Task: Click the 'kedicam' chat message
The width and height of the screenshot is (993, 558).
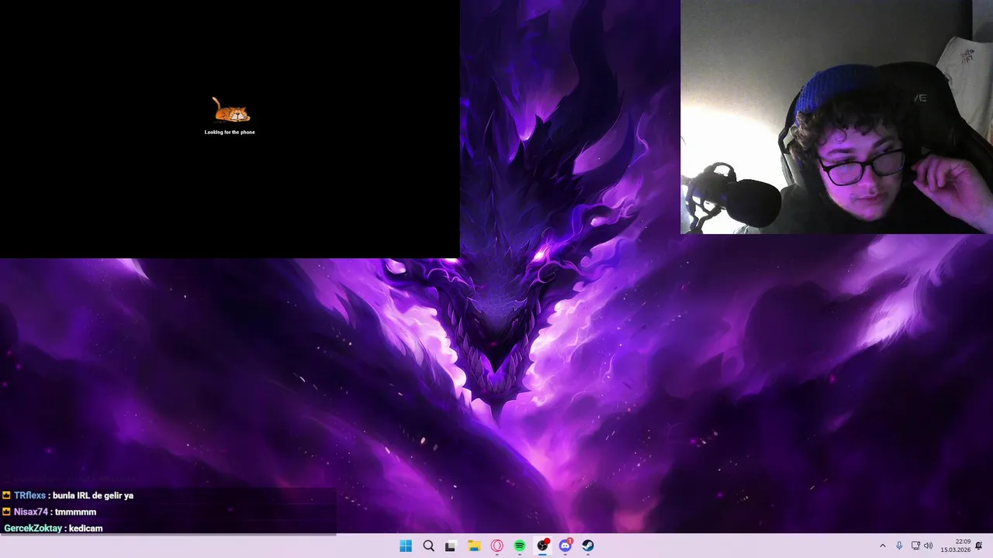Action: click(x=85, y=528)
